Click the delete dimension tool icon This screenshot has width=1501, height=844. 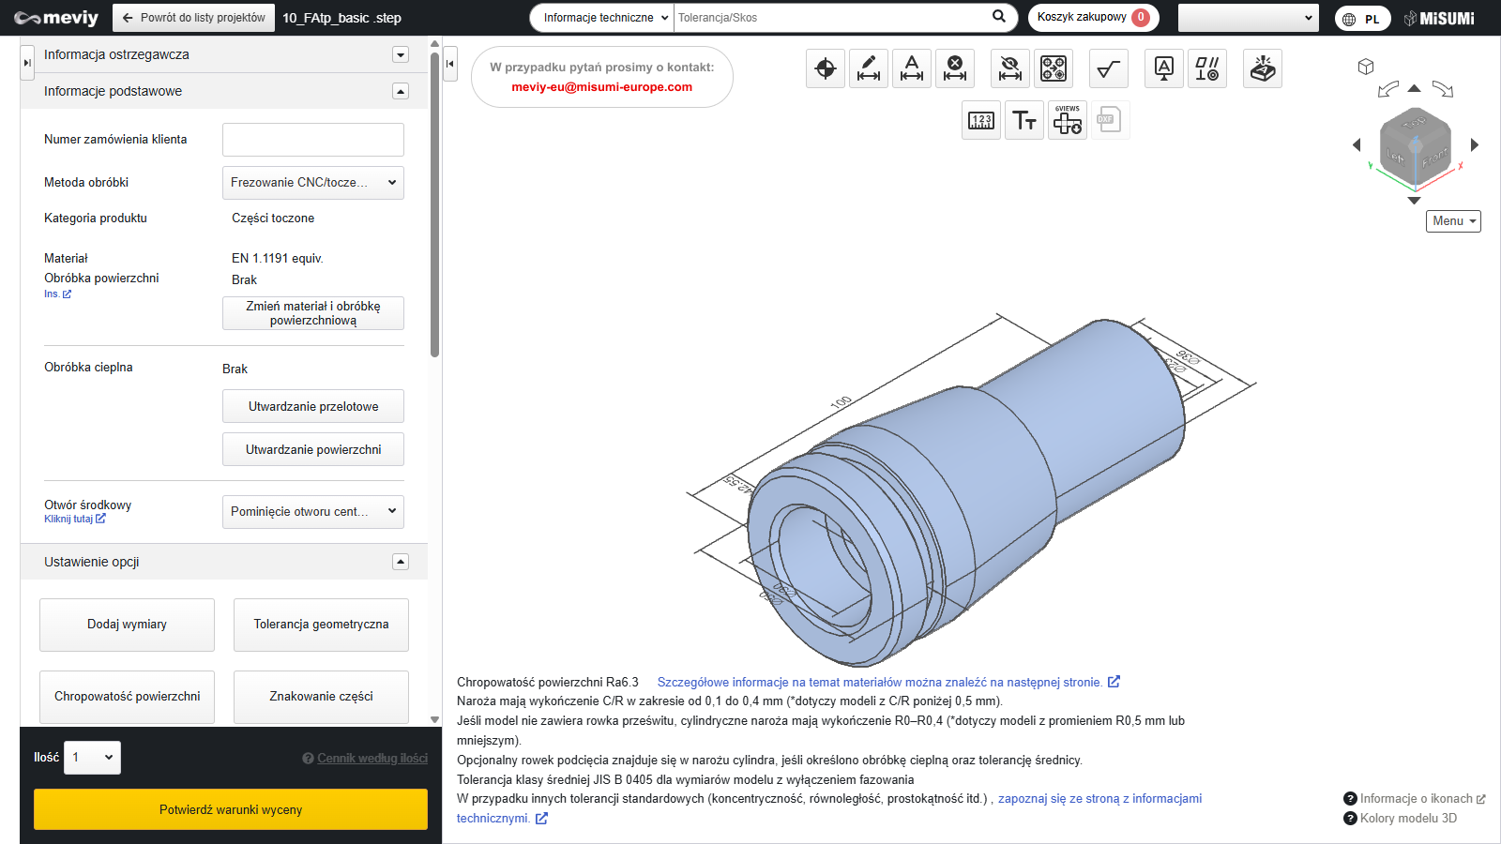955,68
